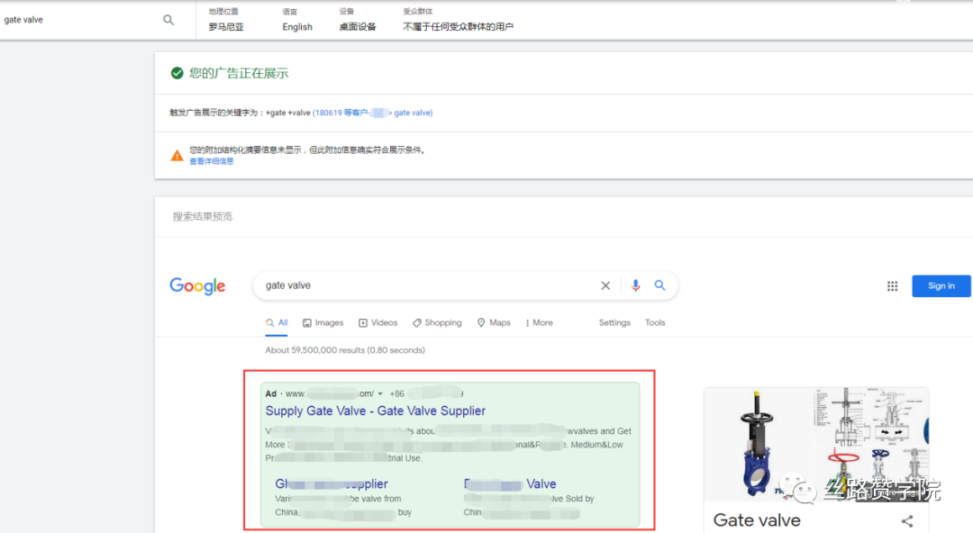Open the 设备 selector showing 桌面设备
This screenshot has width=973, height=533.
point(359,20)
